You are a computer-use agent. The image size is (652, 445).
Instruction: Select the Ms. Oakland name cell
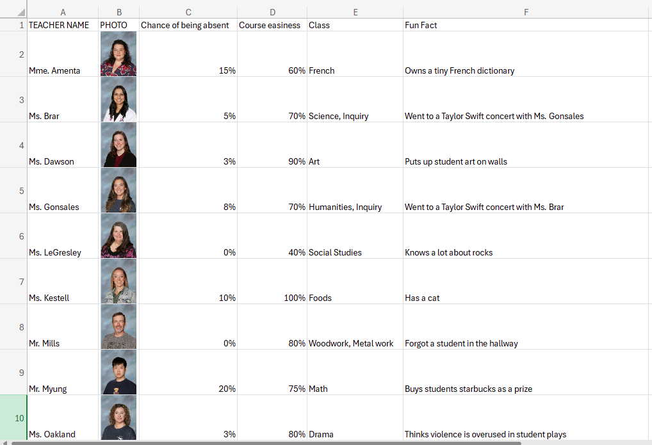tap(63, 417)
